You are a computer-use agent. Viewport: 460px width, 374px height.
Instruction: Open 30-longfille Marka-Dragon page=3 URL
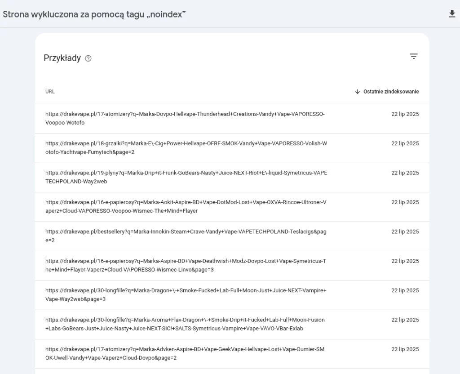click(186, 294)
